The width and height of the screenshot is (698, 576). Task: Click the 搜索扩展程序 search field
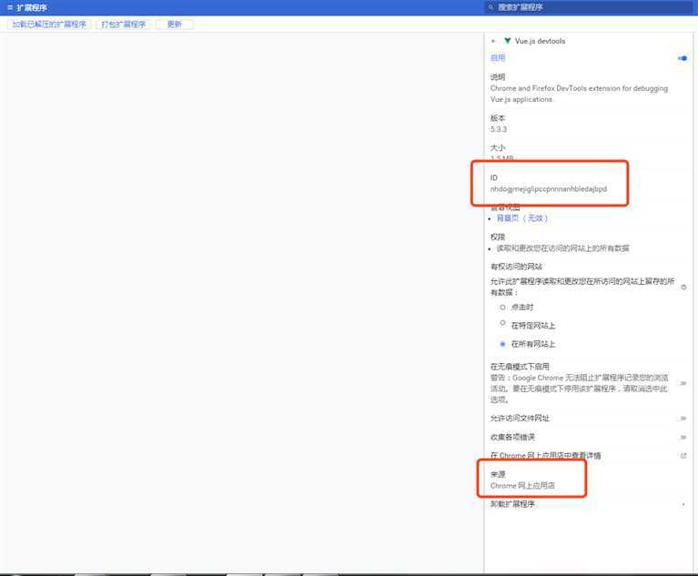click(588, 7)
